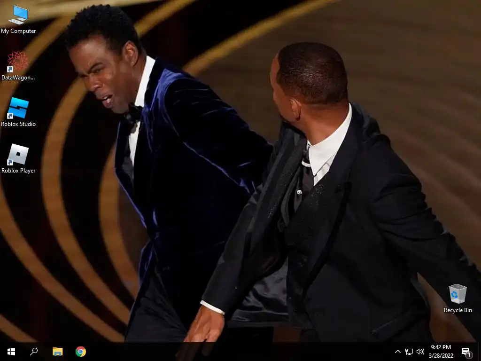Open the volume speaker tray icon
Screen dimensions: 481x361
[x=420, y=352]
